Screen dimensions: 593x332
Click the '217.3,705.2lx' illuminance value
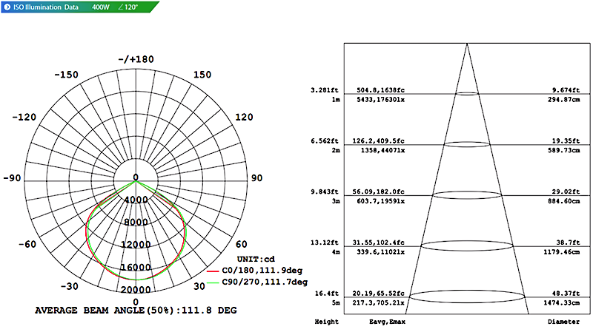click(378, 303)
